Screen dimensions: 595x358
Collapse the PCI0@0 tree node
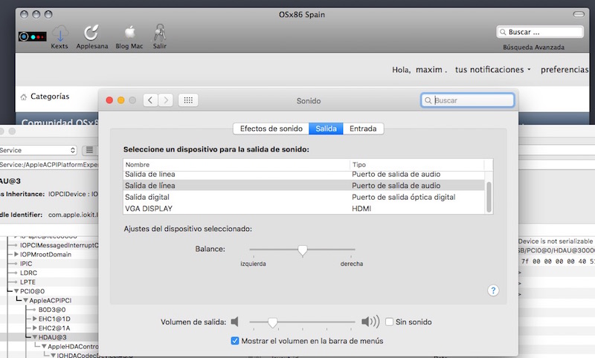(16, 291)
